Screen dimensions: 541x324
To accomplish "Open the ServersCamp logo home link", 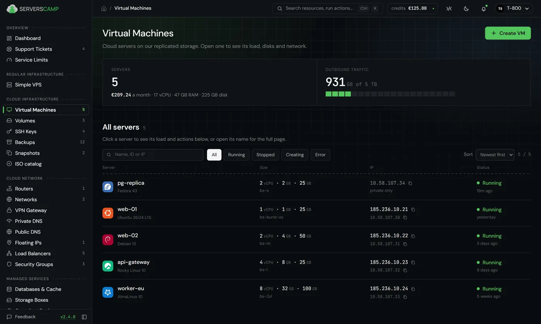I will coord(33,8).
